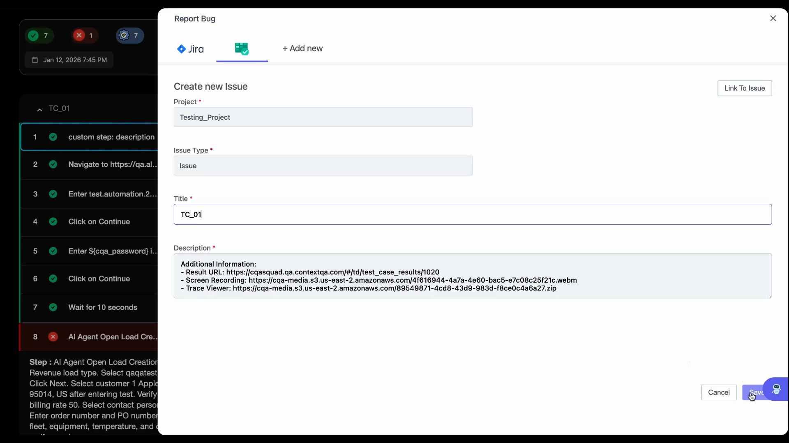
Task: Open the Project dropdown showing Testing_Project
Action: (x=323, y=117)
